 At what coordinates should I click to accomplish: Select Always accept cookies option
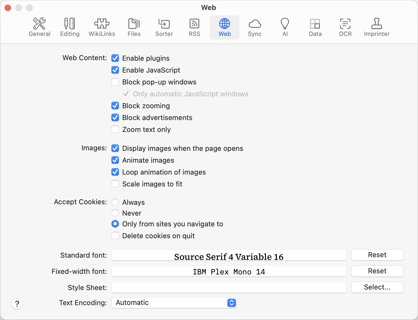tap(115, 202)
